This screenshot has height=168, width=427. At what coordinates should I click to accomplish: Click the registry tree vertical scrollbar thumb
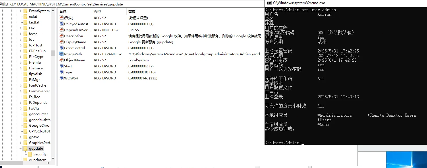pyautogui.click(x=53, y=53)
